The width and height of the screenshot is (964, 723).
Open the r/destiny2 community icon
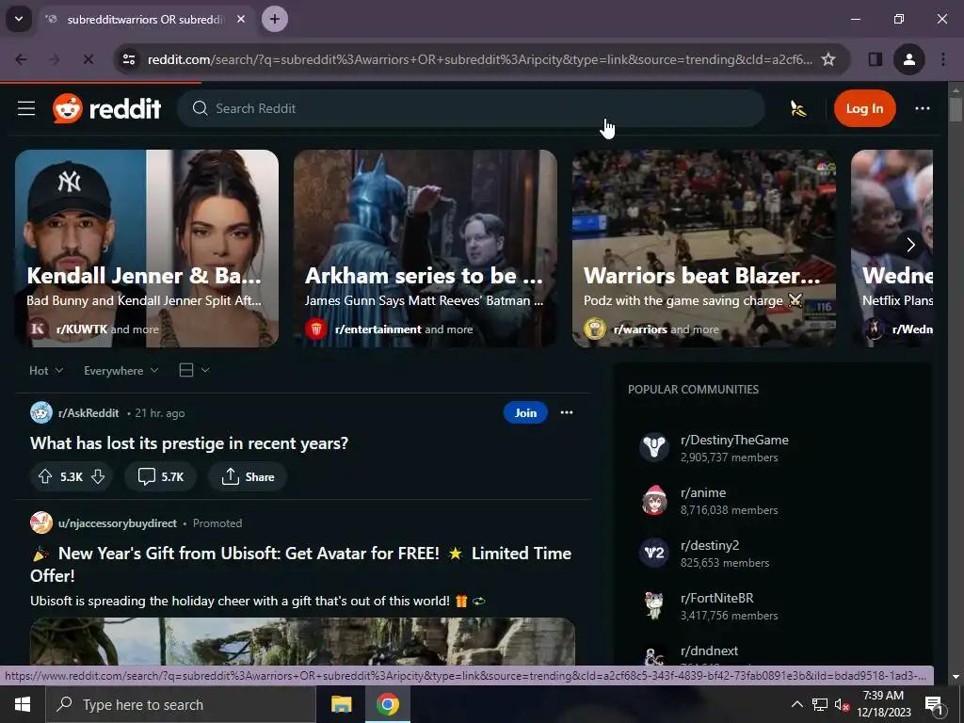pos(654,553)
